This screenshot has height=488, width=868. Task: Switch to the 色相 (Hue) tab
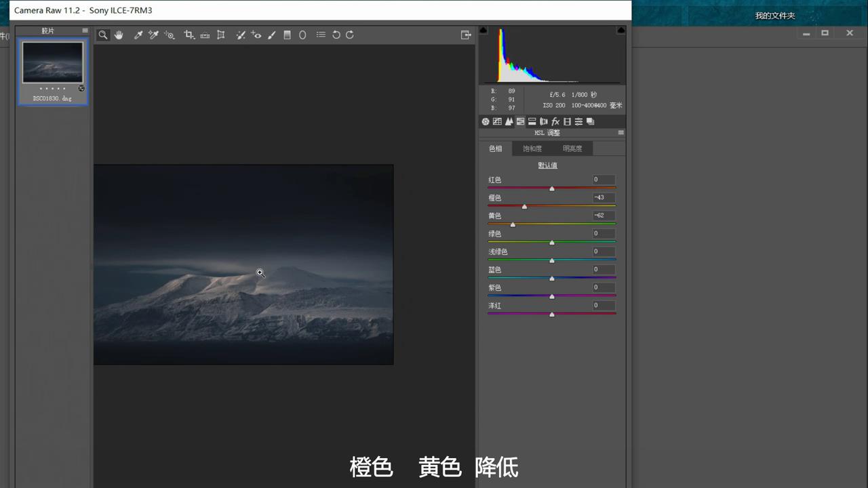pos(496,148)
